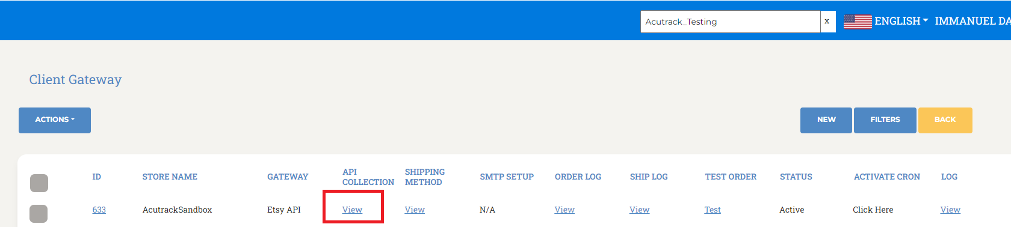The width and height of the screenshot is (1011, 227).
Task: Sort by the STORE NAME column header
Action: [170, 177]
